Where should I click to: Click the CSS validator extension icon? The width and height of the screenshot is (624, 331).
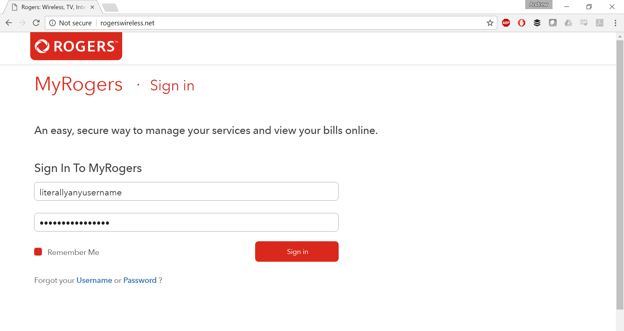(x=584, y=23)
